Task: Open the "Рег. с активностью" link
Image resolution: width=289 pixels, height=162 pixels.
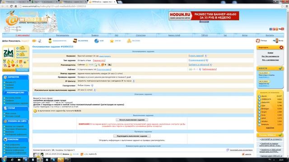Action: (270, 60)
